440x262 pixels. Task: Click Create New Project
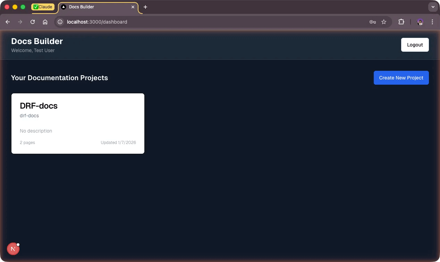(x=401, y=78)
